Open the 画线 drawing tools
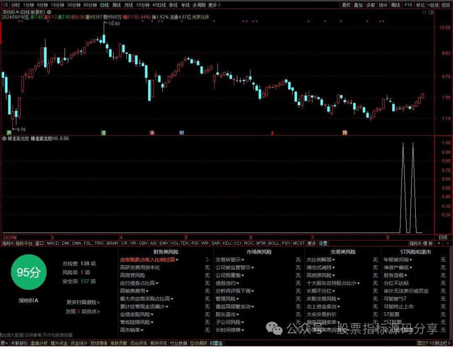 (x=396, y=5)
